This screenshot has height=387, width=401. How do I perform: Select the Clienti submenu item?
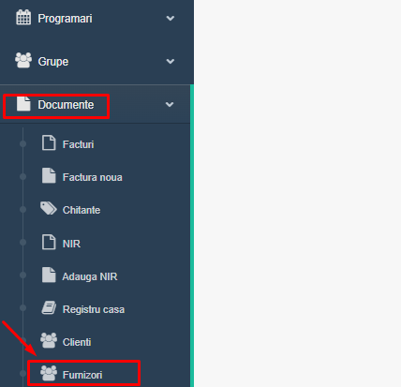(77, 342)
